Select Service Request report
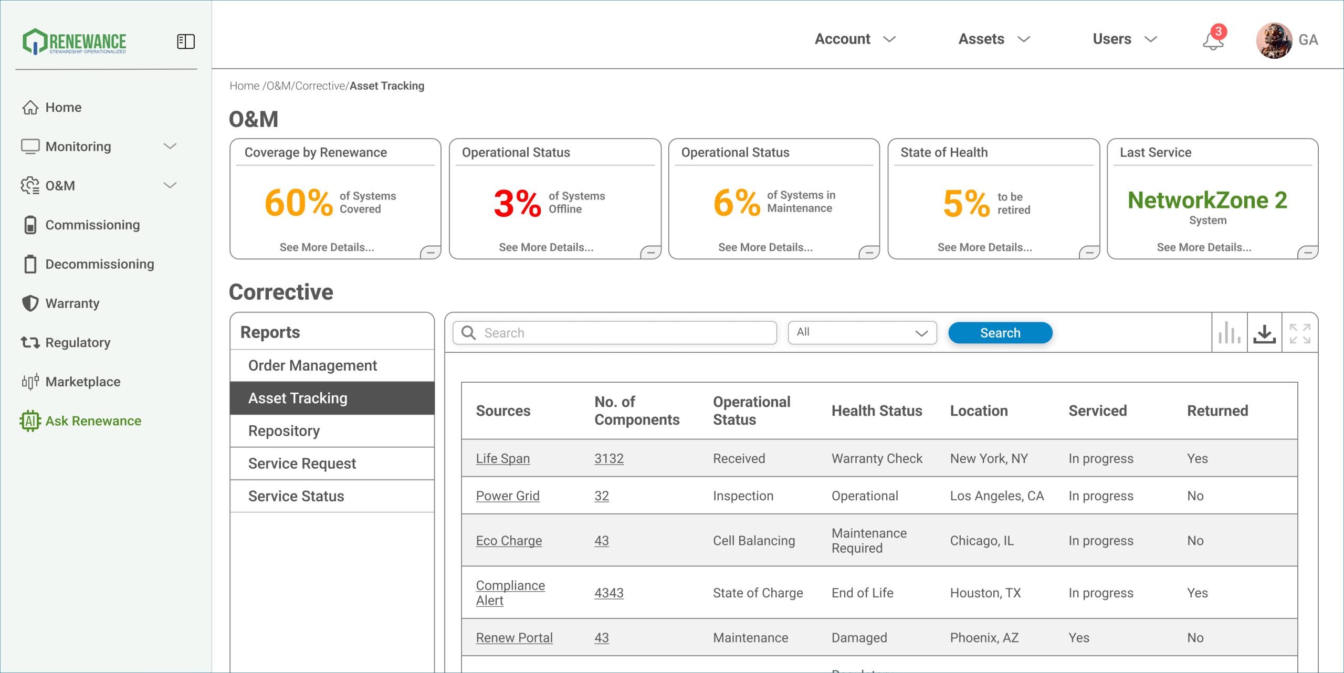 (x=332, y=464)
